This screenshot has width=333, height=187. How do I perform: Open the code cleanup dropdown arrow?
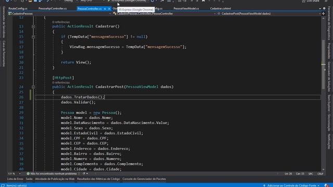point(87,173)
